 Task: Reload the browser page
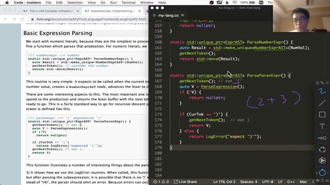pyautogui.click(x=22, y=19)
